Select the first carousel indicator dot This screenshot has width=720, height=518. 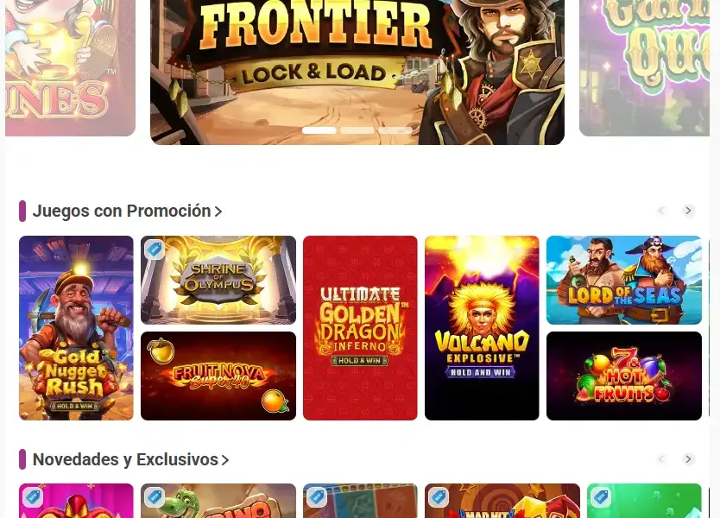pos(319,130)
